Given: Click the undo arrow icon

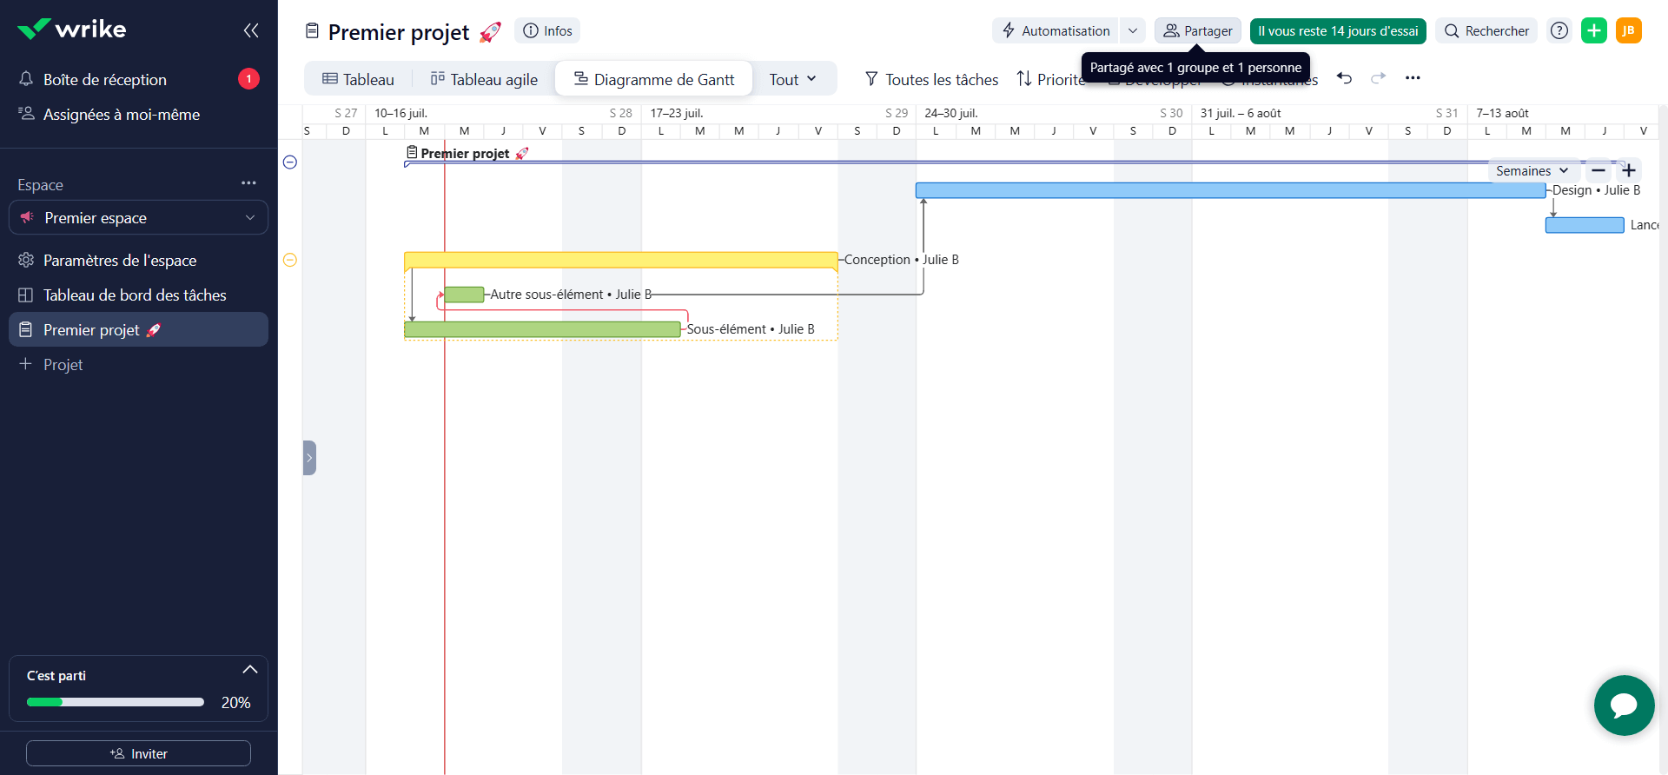Looking at the screenshot, I should click(1344, 78).
